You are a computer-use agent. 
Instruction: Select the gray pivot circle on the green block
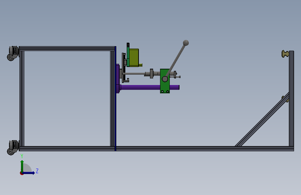165,79
